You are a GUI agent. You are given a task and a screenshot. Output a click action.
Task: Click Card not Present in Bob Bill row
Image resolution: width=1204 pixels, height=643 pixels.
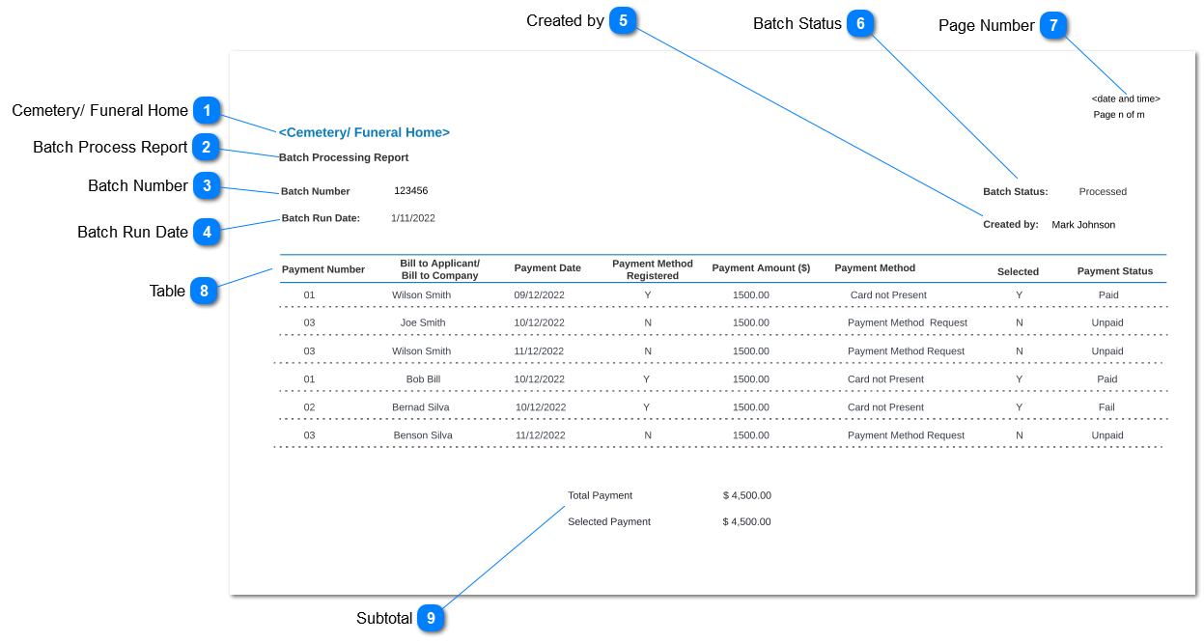pos(885,379)
